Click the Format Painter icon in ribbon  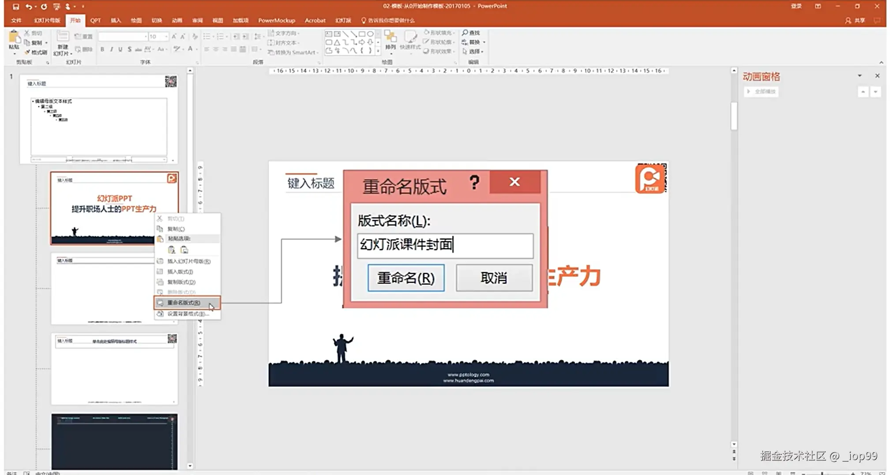pos(27,52)
